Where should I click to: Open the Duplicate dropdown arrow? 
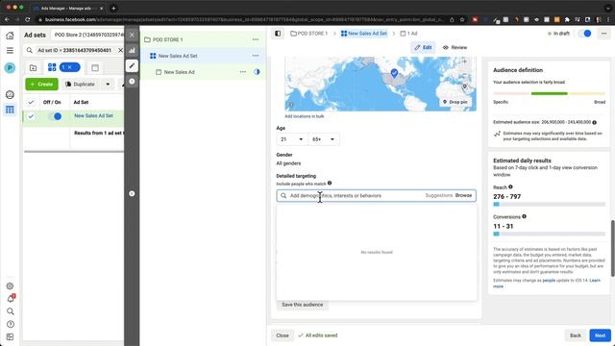point(108,84)
